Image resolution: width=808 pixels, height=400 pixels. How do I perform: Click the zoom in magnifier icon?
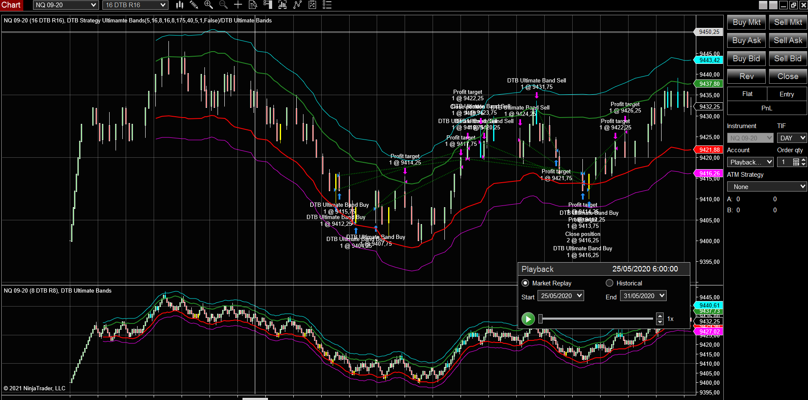coord(209,5)
